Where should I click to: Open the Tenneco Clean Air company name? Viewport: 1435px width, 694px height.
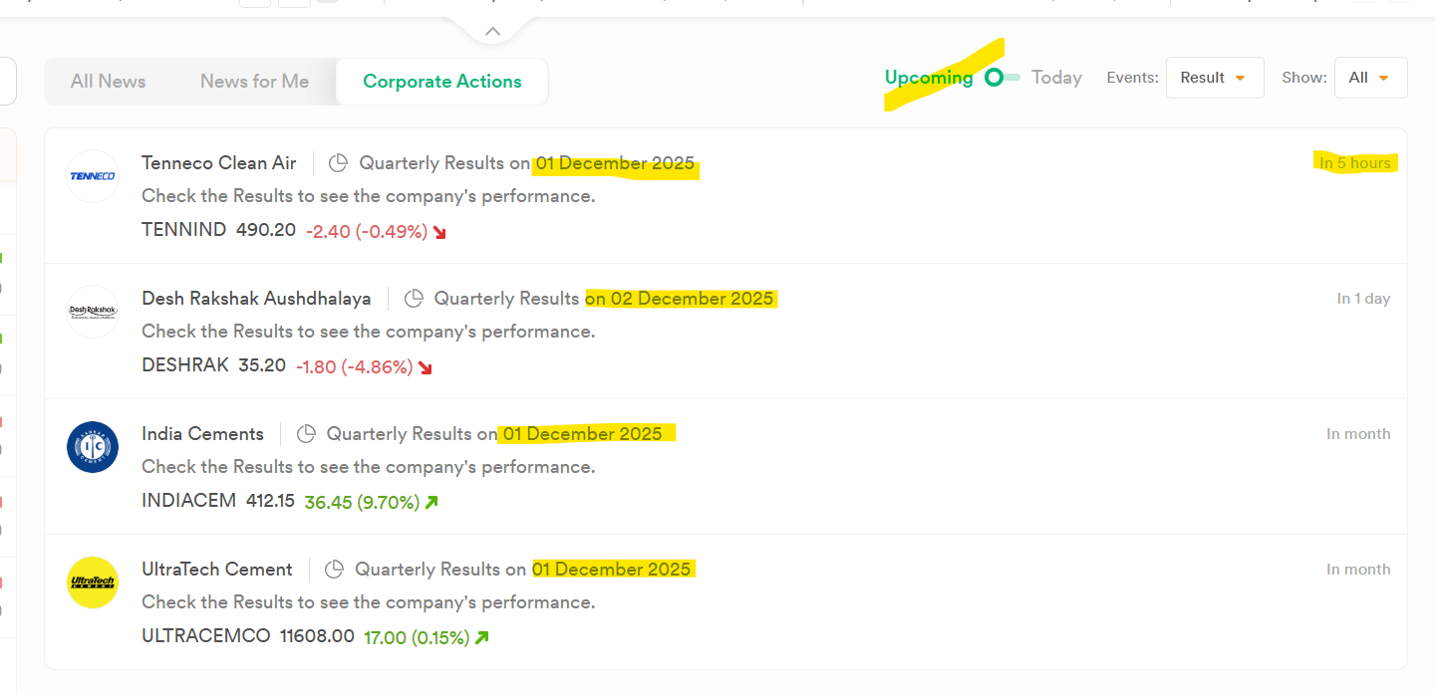coord(219,163)
